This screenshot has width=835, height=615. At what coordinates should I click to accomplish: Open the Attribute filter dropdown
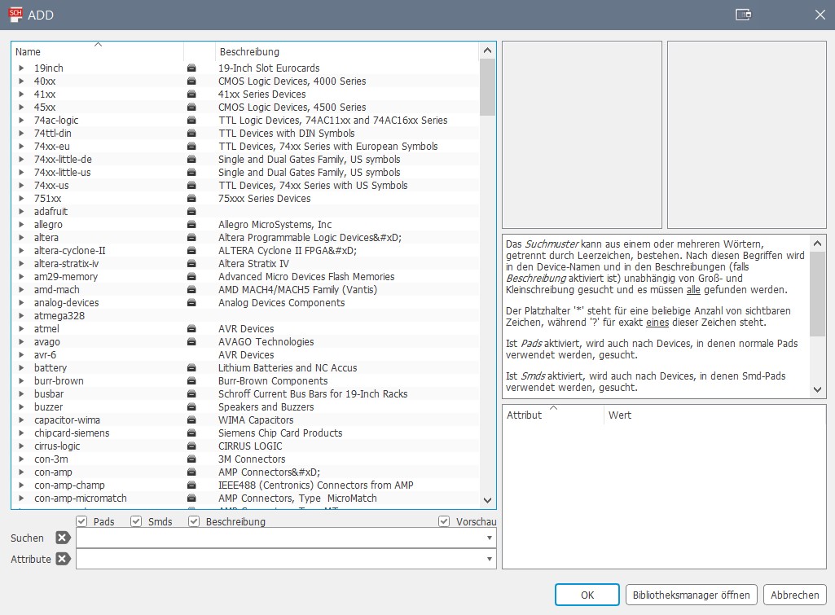coord(489,559)
